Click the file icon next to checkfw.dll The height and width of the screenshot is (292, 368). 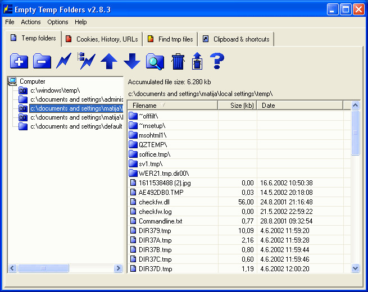click(133, 202)
